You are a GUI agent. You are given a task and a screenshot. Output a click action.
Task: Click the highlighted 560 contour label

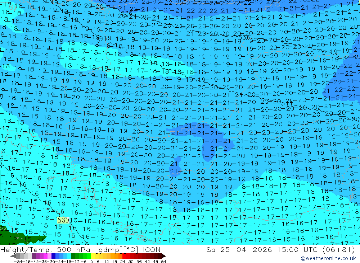[63, 220]
